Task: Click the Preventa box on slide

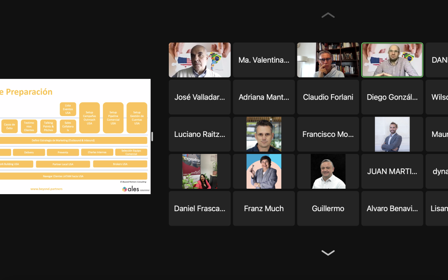Action: coord(63,152)
